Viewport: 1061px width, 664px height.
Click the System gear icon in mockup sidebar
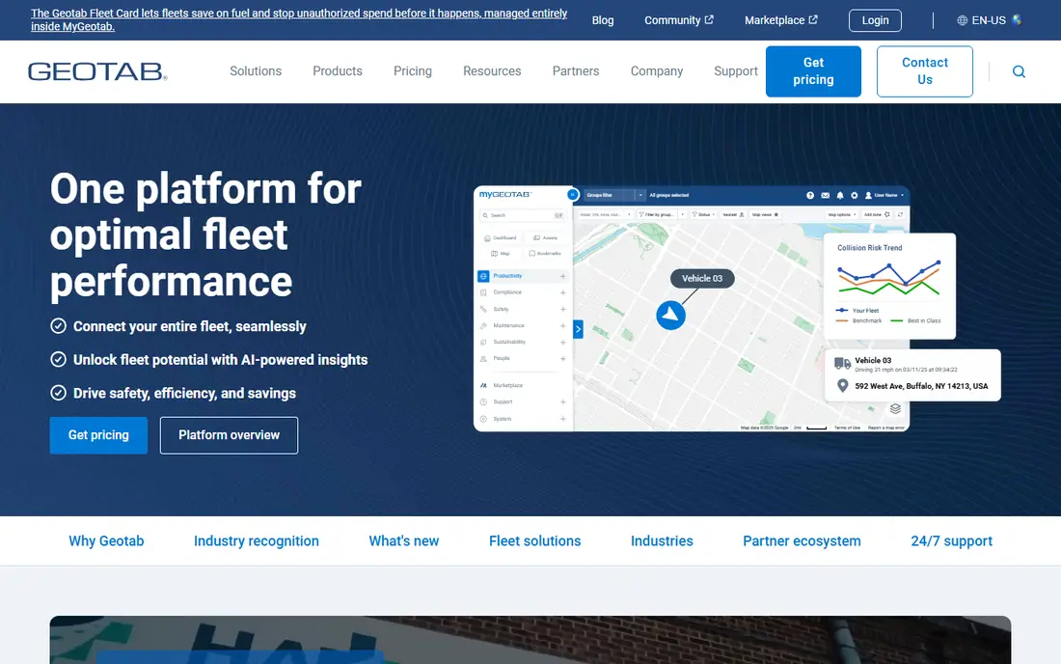pyautogui.click(x=483, y=419)
